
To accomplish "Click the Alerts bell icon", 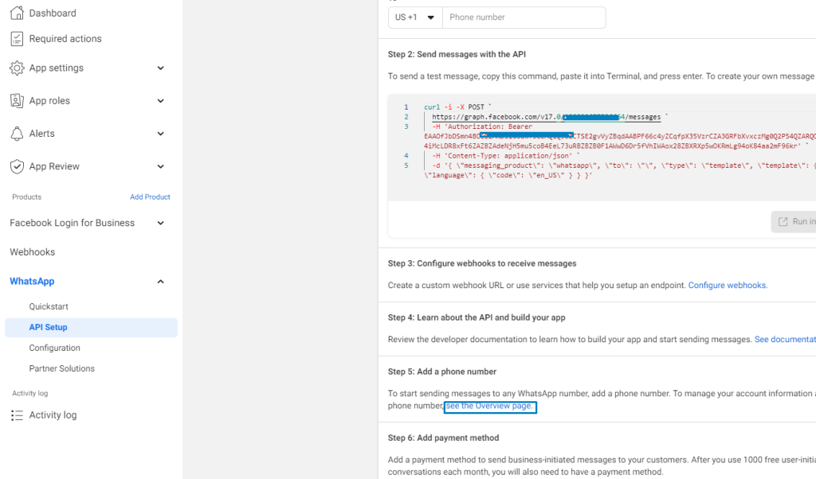I will pos(18,134).
